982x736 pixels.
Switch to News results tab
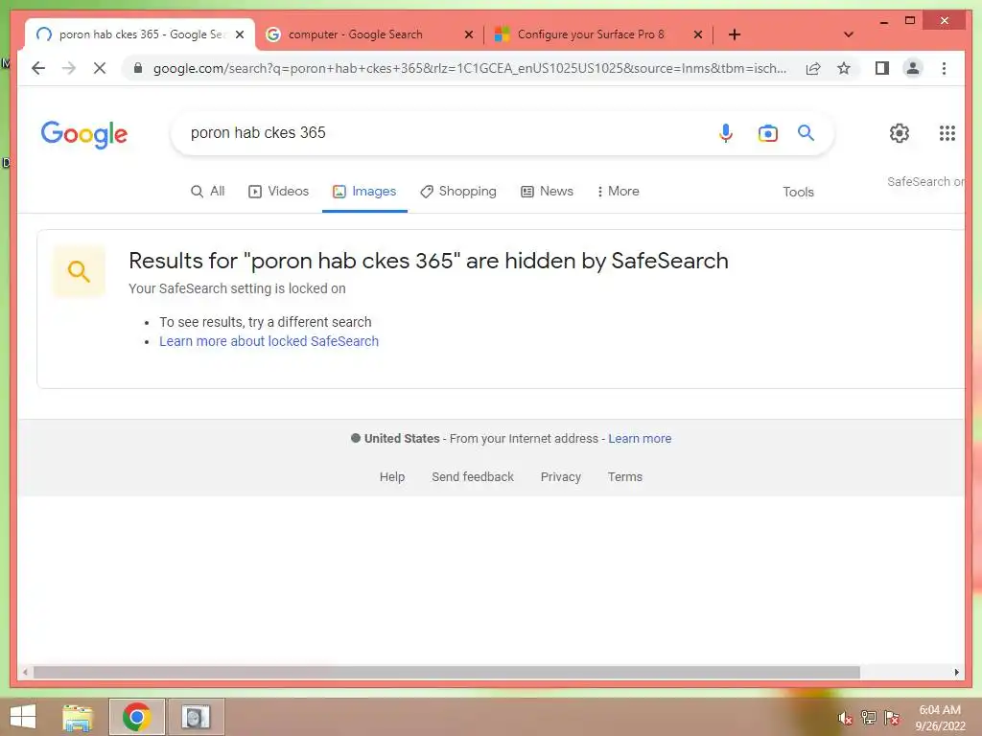tap(547, 191)
